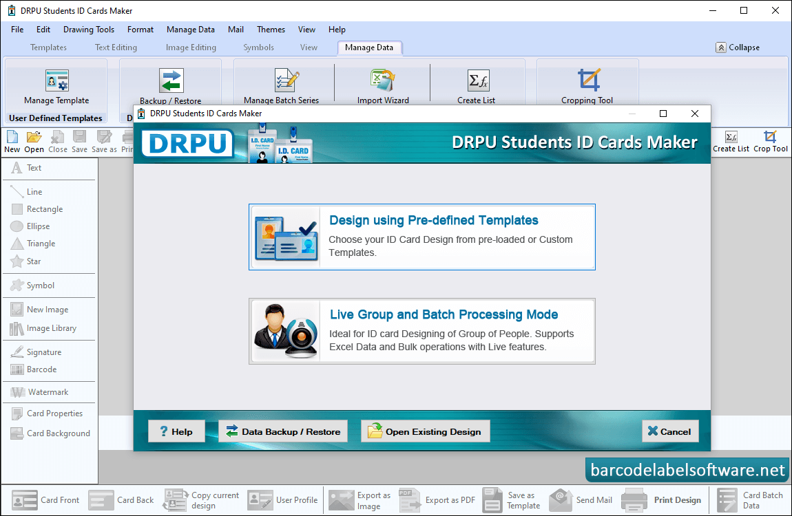Open Manage Template in ribbon

56,87
